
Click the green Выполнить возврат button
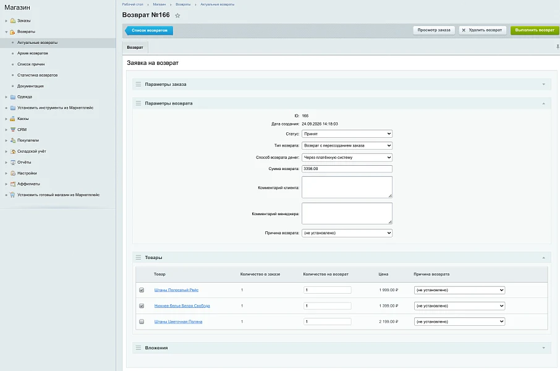click(535, 30)
